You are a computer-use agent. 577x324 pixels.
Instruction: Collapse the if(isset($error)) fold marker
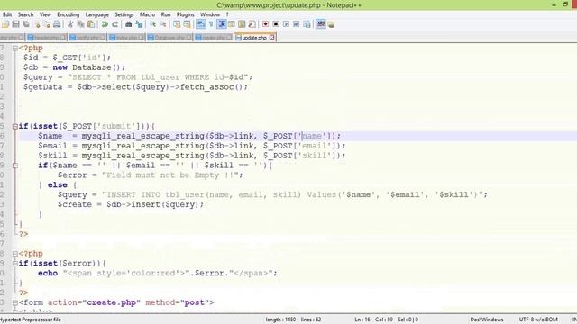point(15,264)
